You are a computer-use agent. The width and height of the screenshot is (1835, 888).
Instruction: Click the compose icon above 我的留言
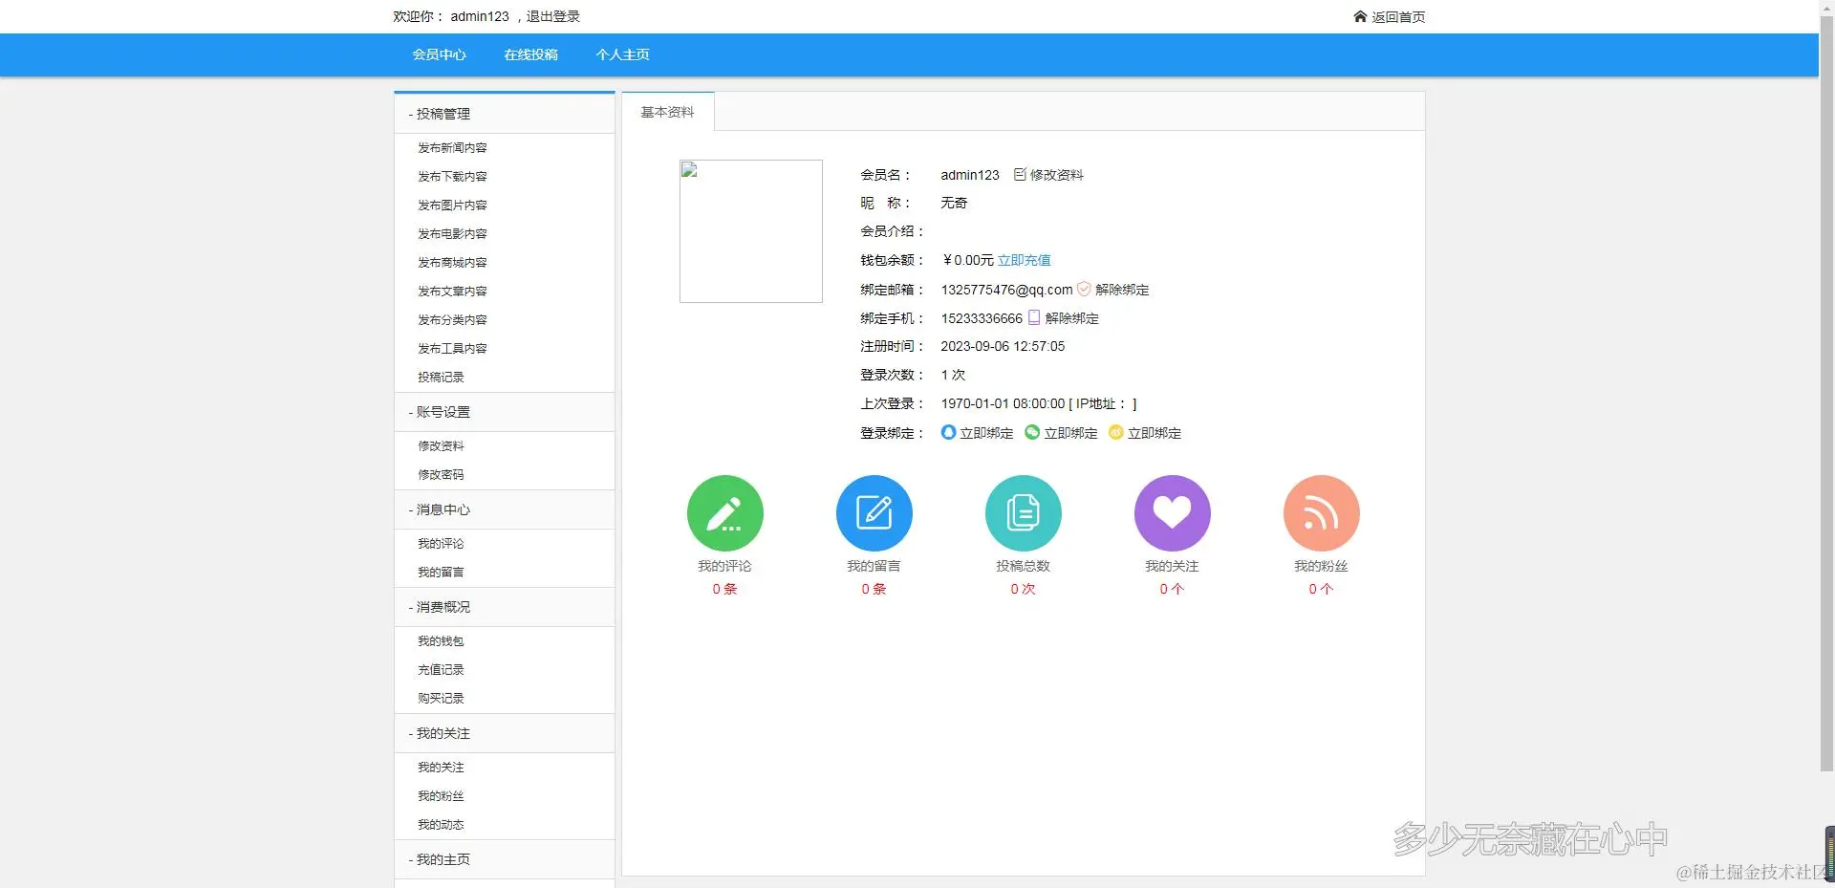(874, 512)
